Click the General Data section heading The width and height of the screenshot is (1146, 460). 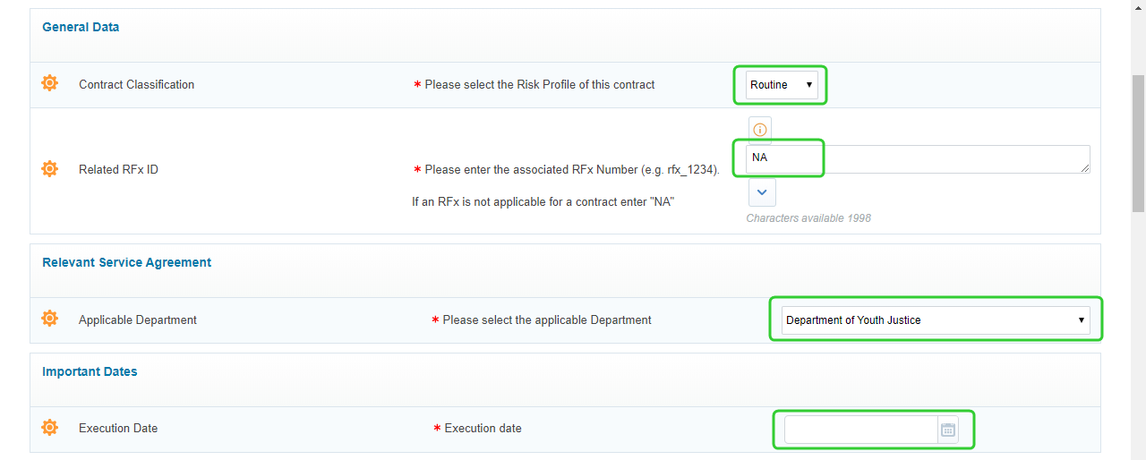point(81,27)
